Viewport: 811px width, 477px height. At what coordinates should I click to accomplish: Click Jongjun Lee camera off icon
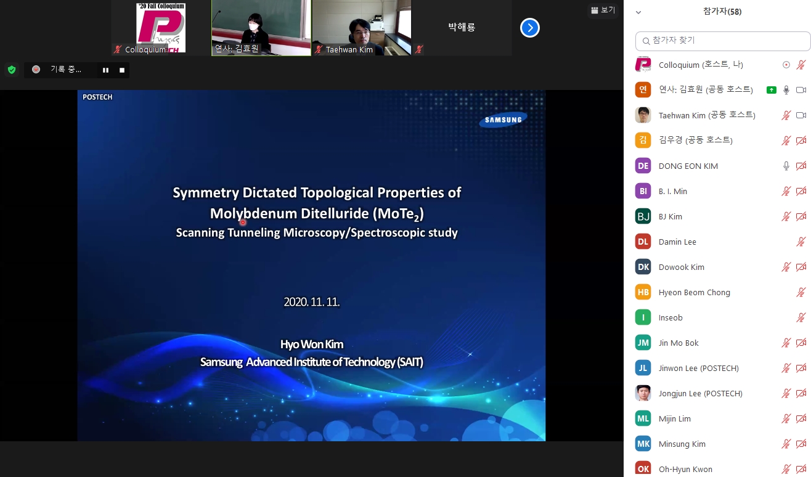801,393
